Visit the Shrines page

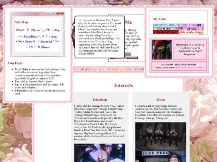[45, 47]
